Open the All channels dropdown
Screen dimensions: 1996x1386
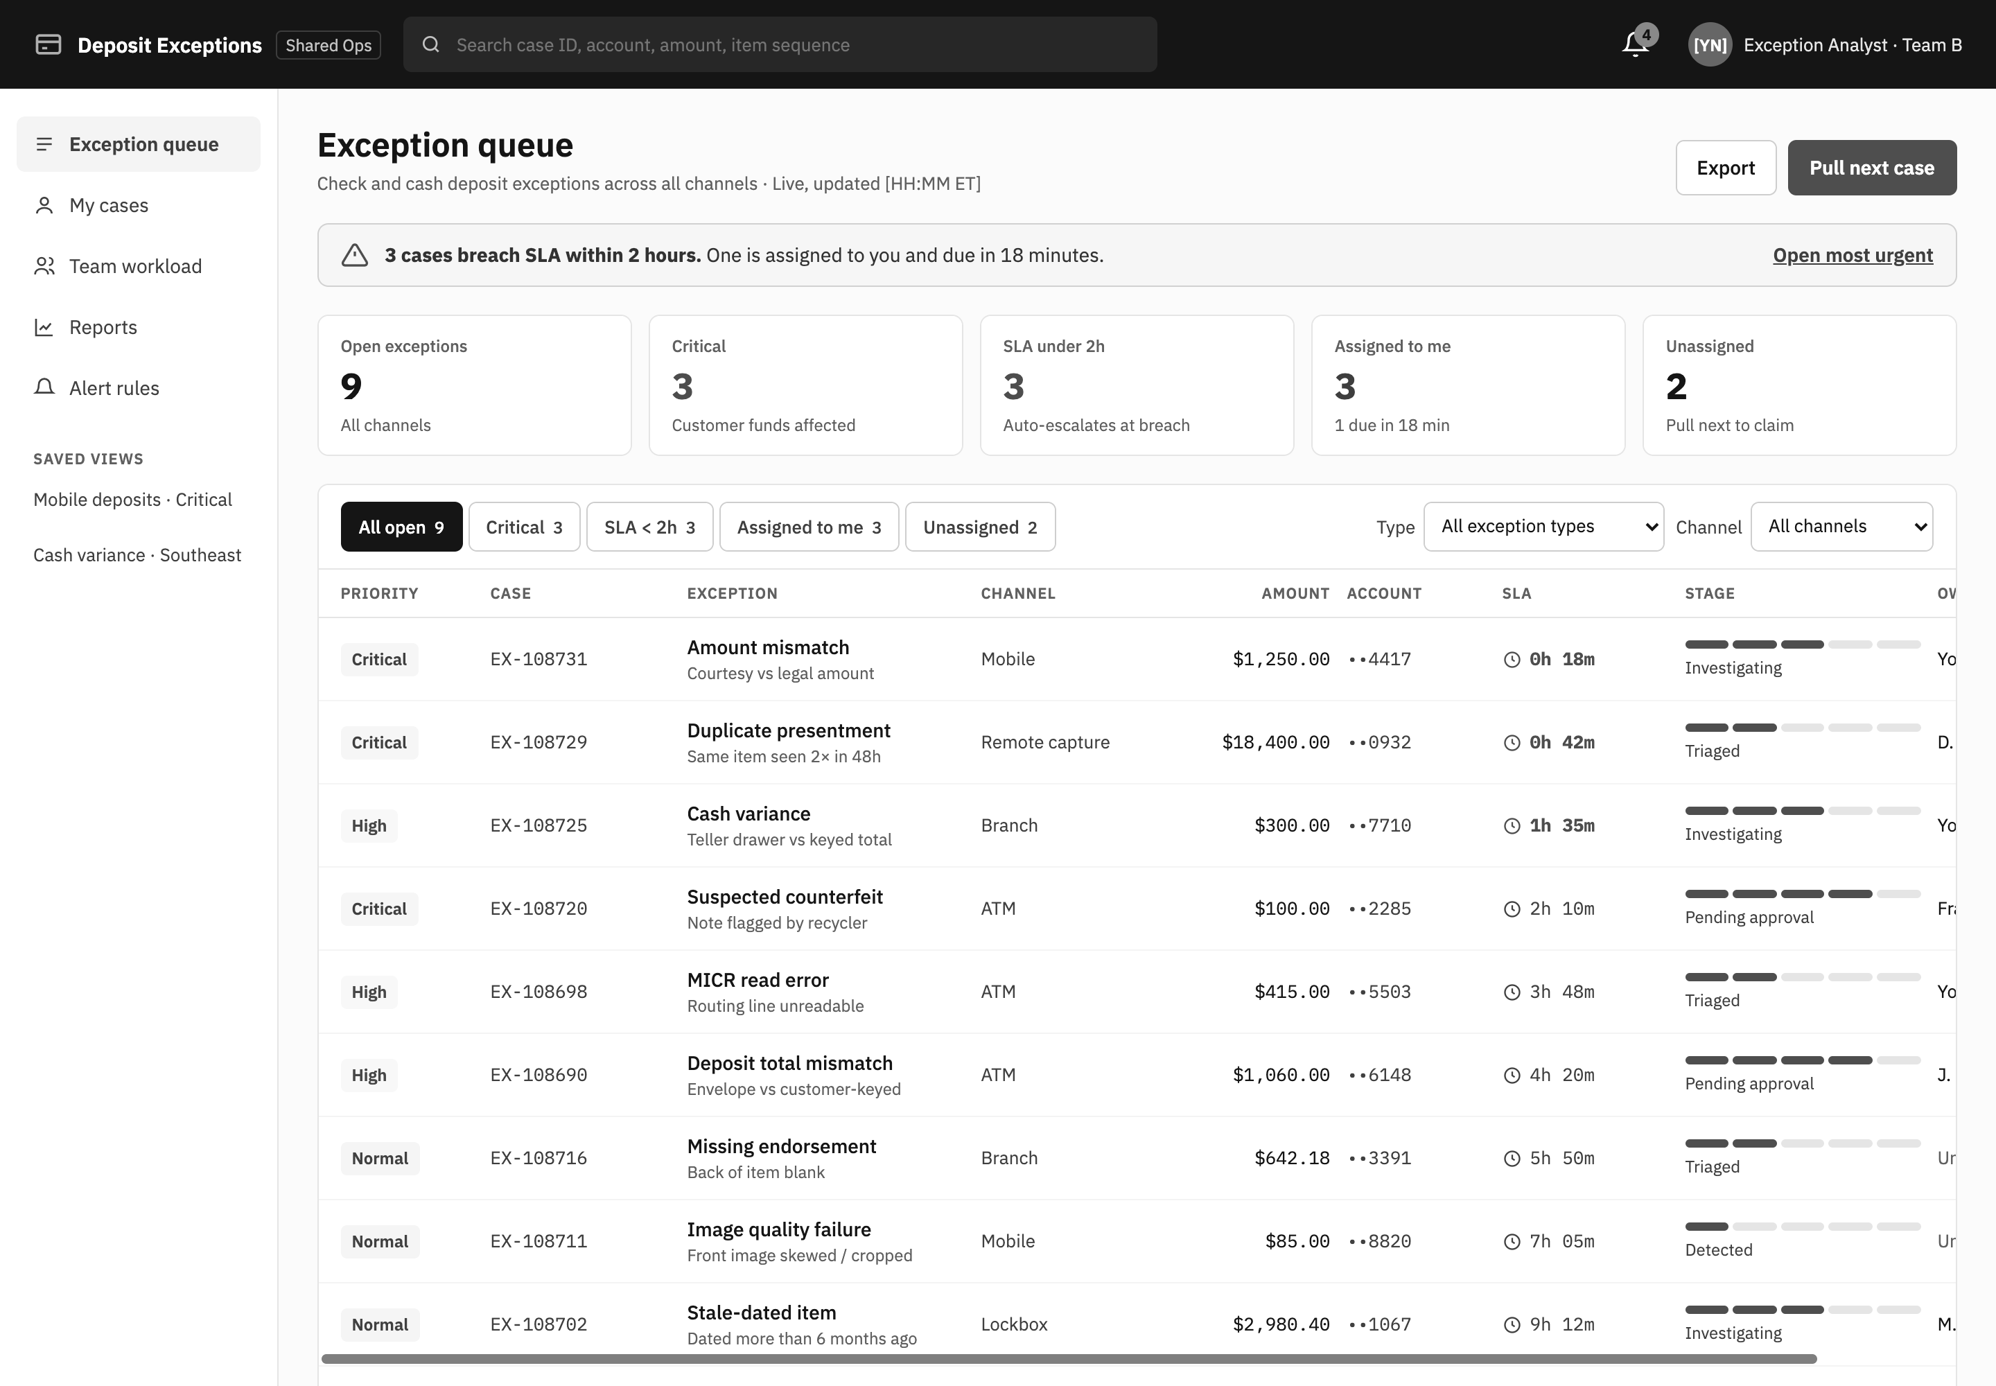1841,526
